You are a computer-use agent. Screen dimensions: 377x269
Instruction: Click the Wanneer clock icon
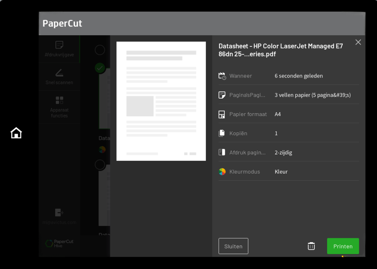222,76
